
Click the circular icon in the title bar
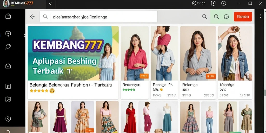(194, 3)
